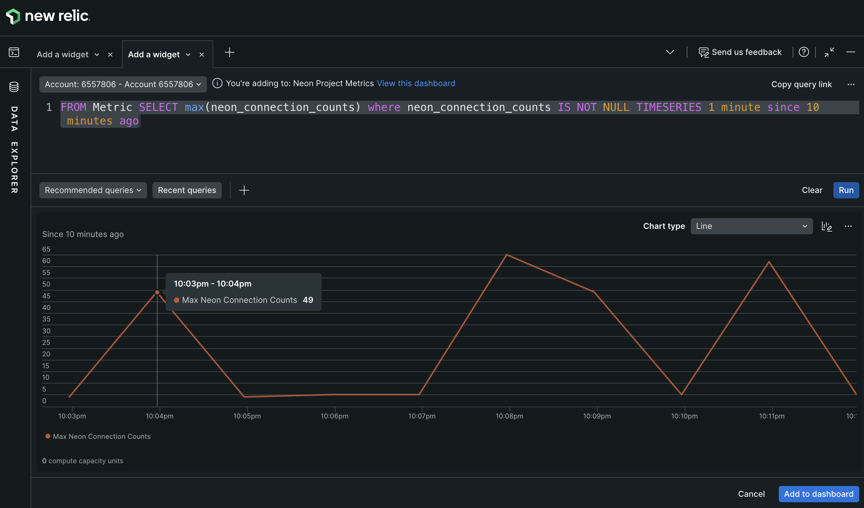Viewport: 864px width, 508px height.
Task: Click the help question mark icon
Action: pyautogui.click(x=804, y=52)
